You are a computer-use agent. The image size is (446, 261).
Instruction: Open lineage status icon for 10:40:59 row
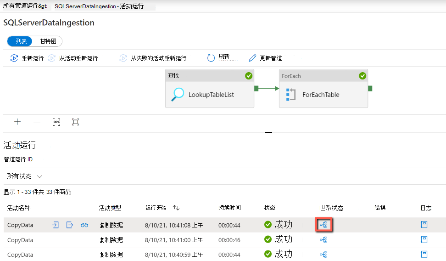pyautogui.click(x=323, y=255)
